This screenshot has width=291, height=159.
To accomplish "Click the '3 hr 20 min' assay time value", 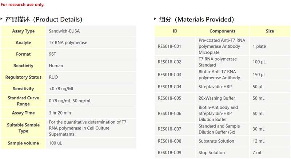I will tap(60, 113).
